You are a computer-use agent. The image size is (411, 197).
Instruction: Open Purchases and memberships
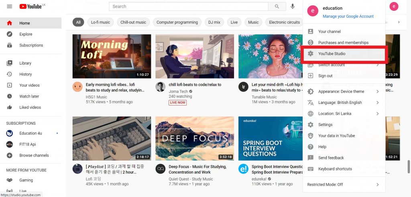click(344, 43)
